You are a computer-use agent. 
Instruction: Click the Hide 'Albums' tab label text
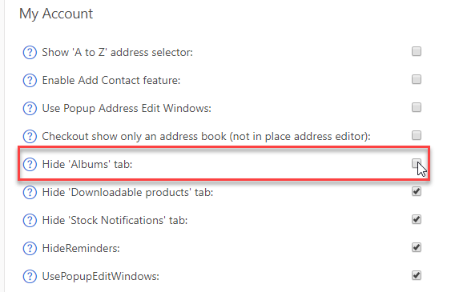coord(87,164)
